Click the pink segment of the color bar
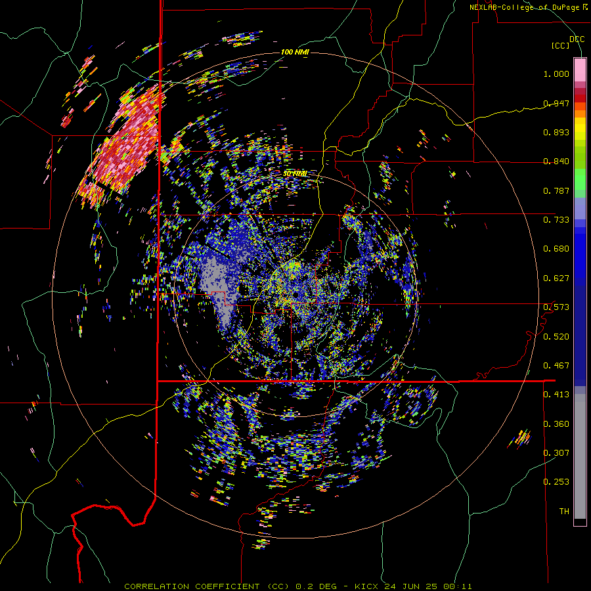This screenshot has width=591, height=591. point(580,70)
